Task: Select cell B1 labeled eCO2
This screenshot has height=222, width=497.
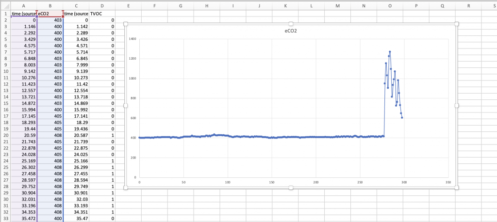Action: pos(50,14)
